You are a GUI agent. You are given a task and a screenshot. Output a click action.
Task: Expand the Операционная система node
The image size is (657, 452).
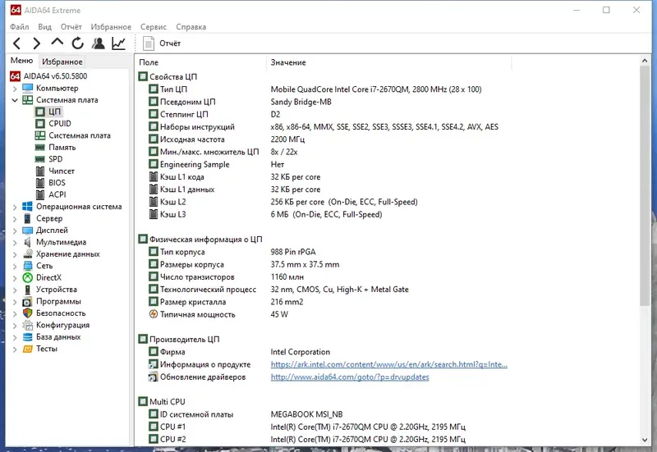[15, 207]
